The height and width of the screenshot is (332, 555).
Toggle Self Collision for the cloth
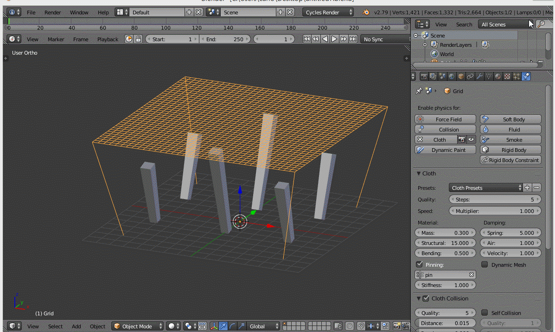click(x=485, y=313)
